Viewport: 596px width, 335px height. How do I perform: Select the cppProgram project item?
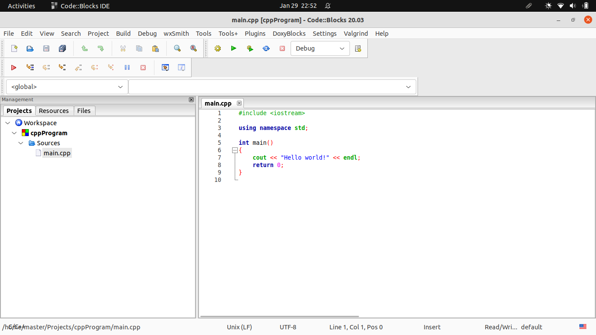pyautogui.click(x=49, y=133)
